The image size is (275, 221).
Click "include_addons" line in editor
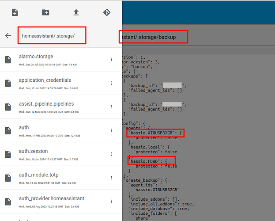154,199
